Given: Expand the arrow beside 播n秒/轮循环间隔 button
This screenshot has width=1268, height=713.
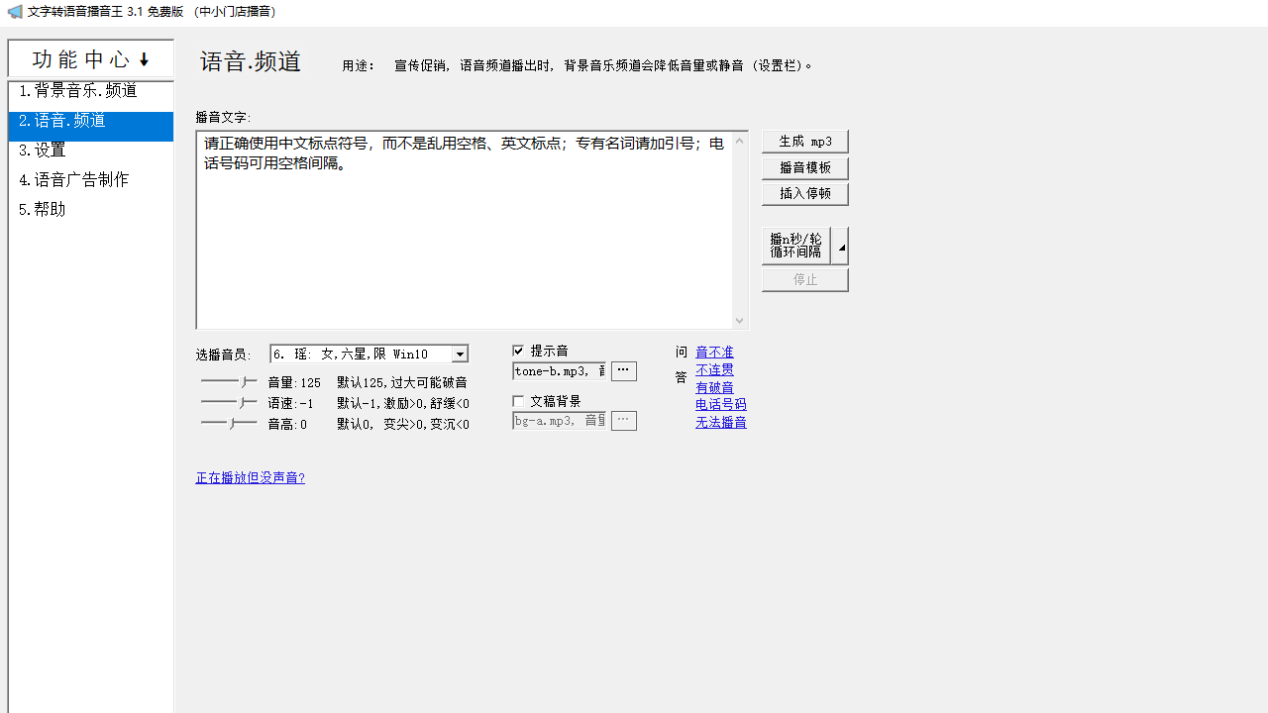Looking at the screenshot, I should [x=840, y=245].
